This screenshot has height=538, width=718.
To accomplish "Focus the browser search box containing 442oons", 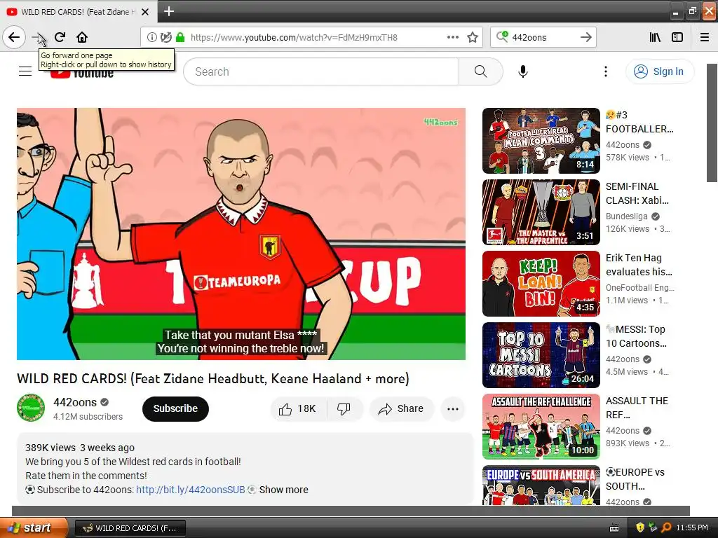I will point(543,37).
